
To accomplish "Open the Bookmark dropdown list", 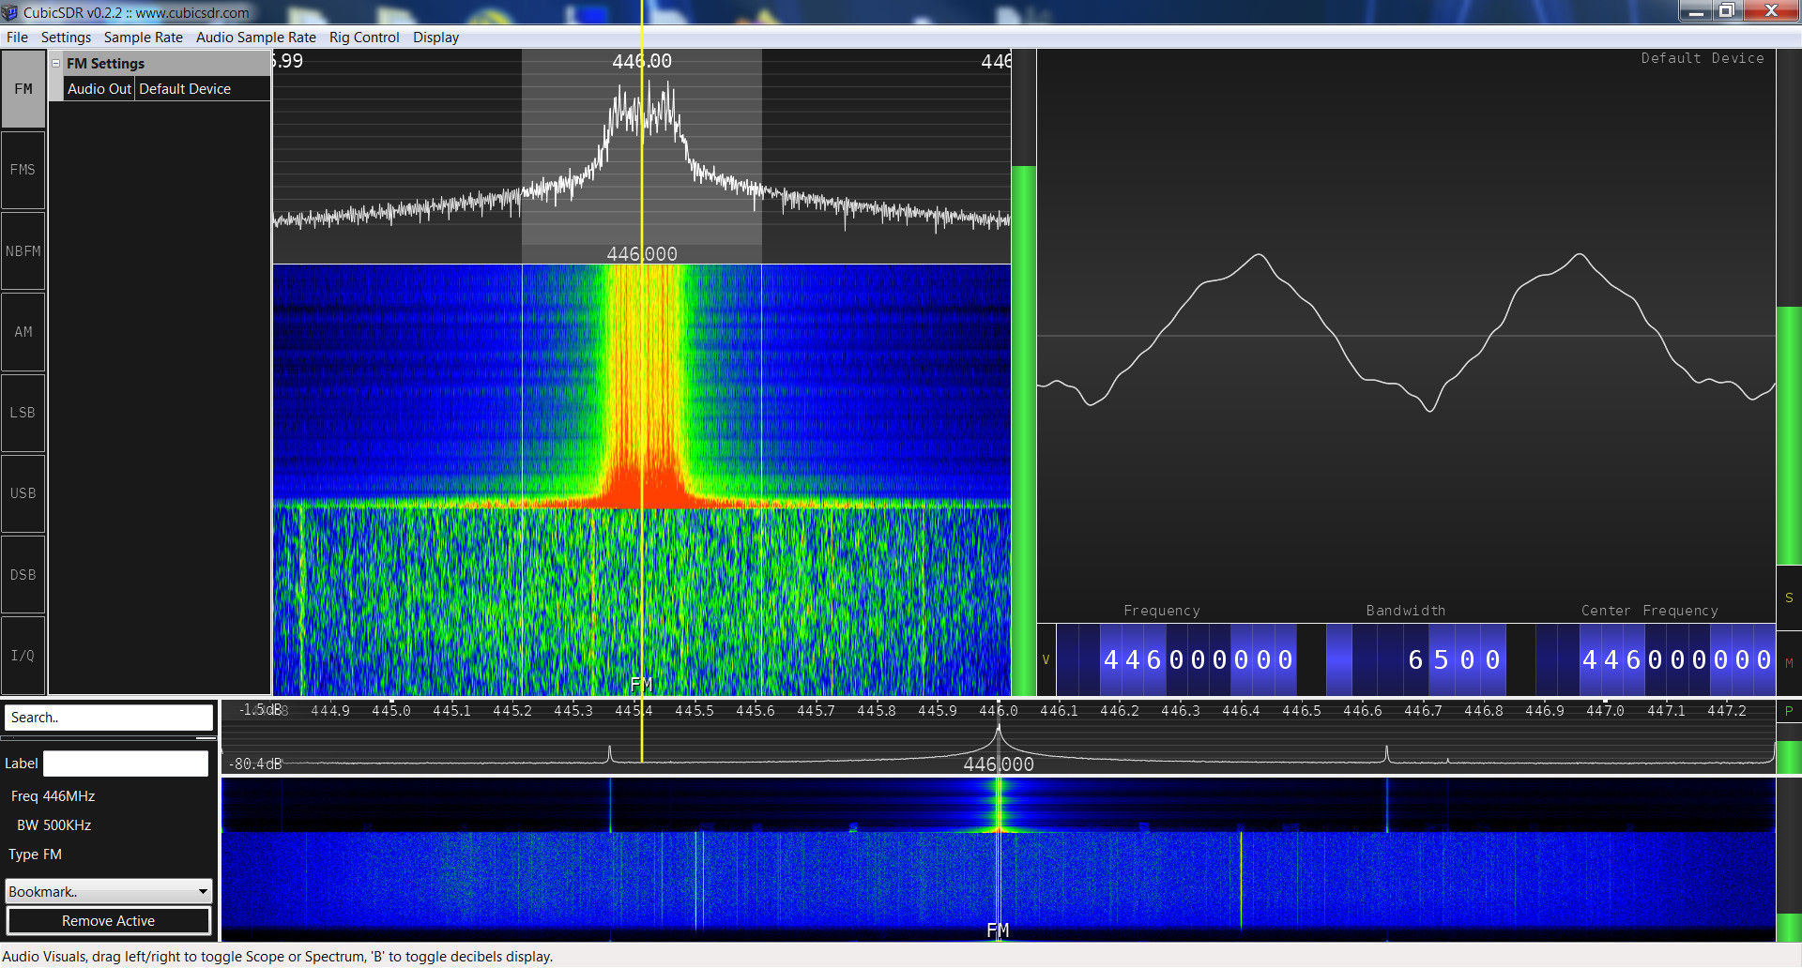I will 109,891.
